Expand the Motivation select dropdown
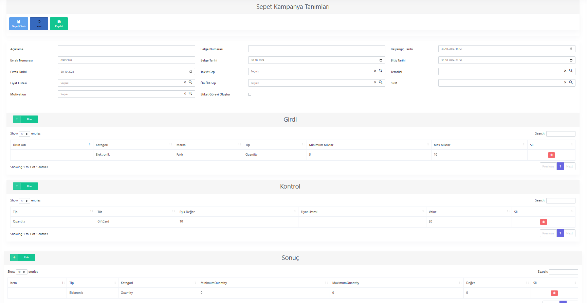 (121, 94)
